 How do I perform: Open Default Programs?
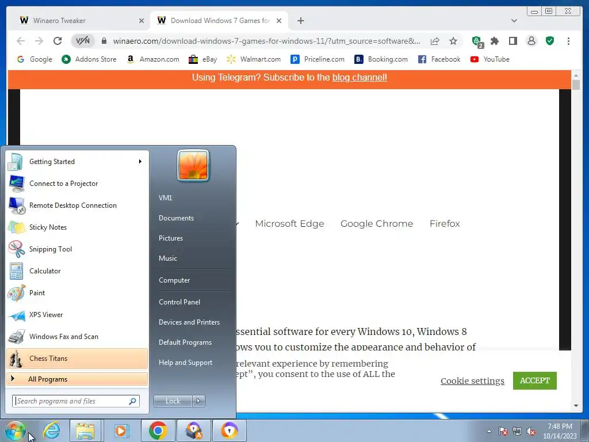[185, 342]
